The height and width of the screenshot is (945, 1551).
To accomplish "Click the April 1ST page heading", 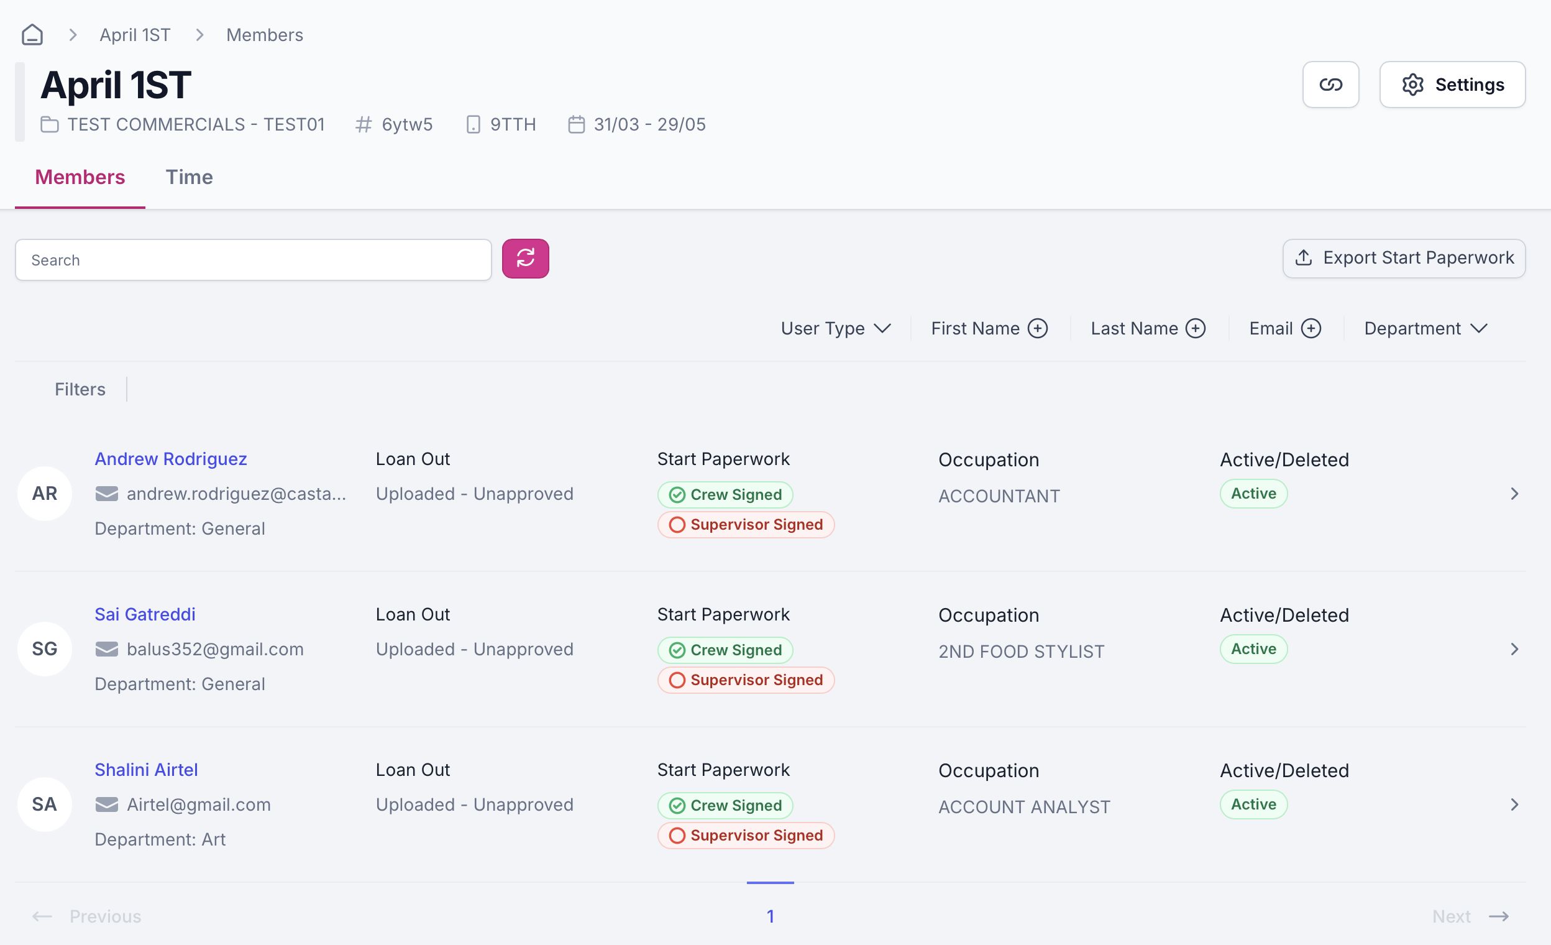I will click(x=116, y=85).
